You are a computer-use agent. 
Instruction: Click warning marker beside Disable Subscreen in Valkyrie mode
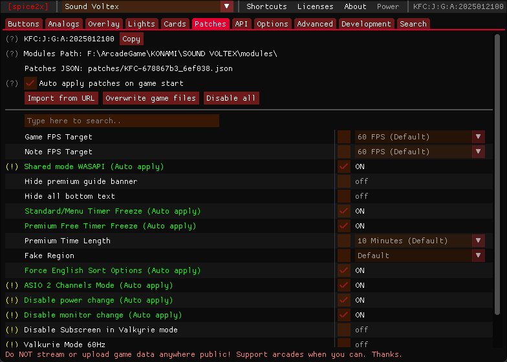click(12, 330)
